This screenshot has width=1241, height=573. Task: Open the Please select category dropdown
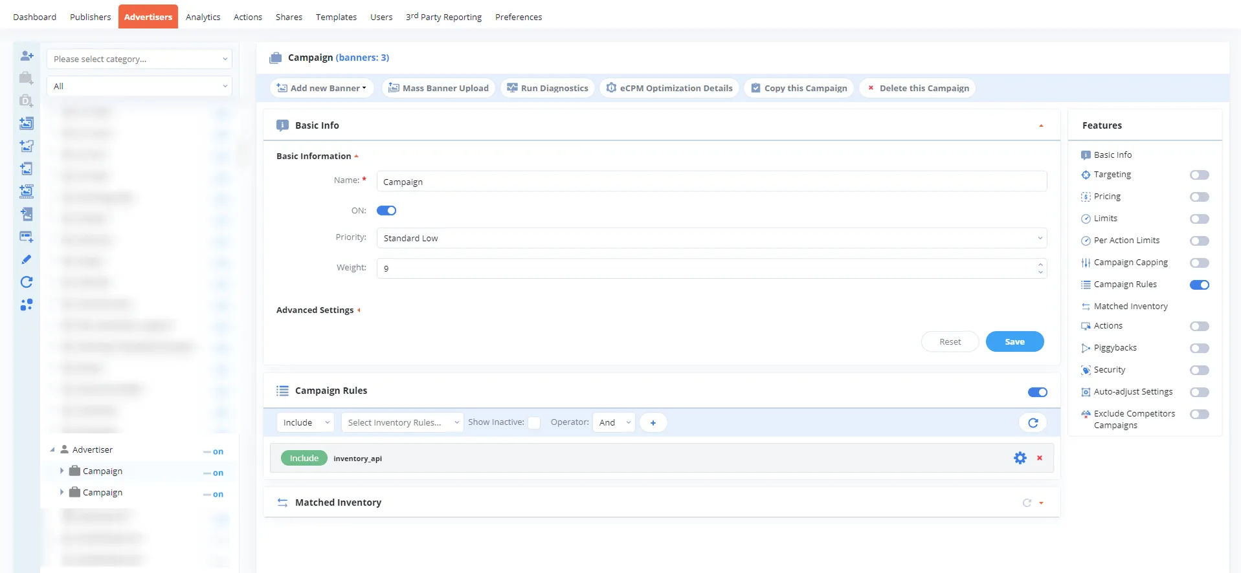pyautogui.click(x=139, y=59)
